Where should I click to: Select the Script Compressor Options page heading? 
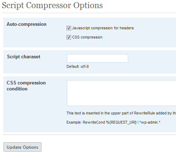[x=52, y=5]
